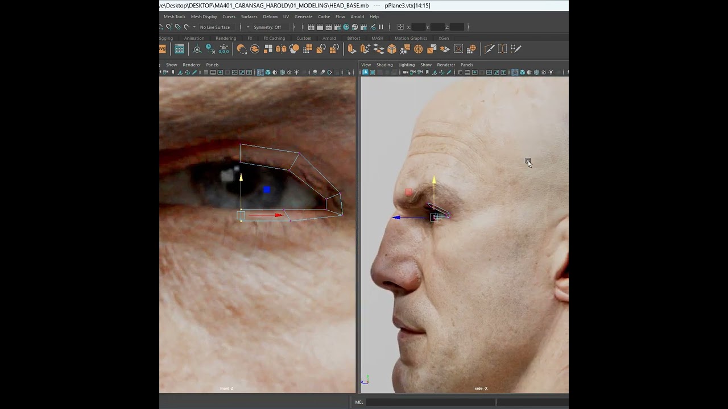This screenshot has width=728, height=409.
Task: Click the Mirror geometry shelf icon
Action: point(281,49)
